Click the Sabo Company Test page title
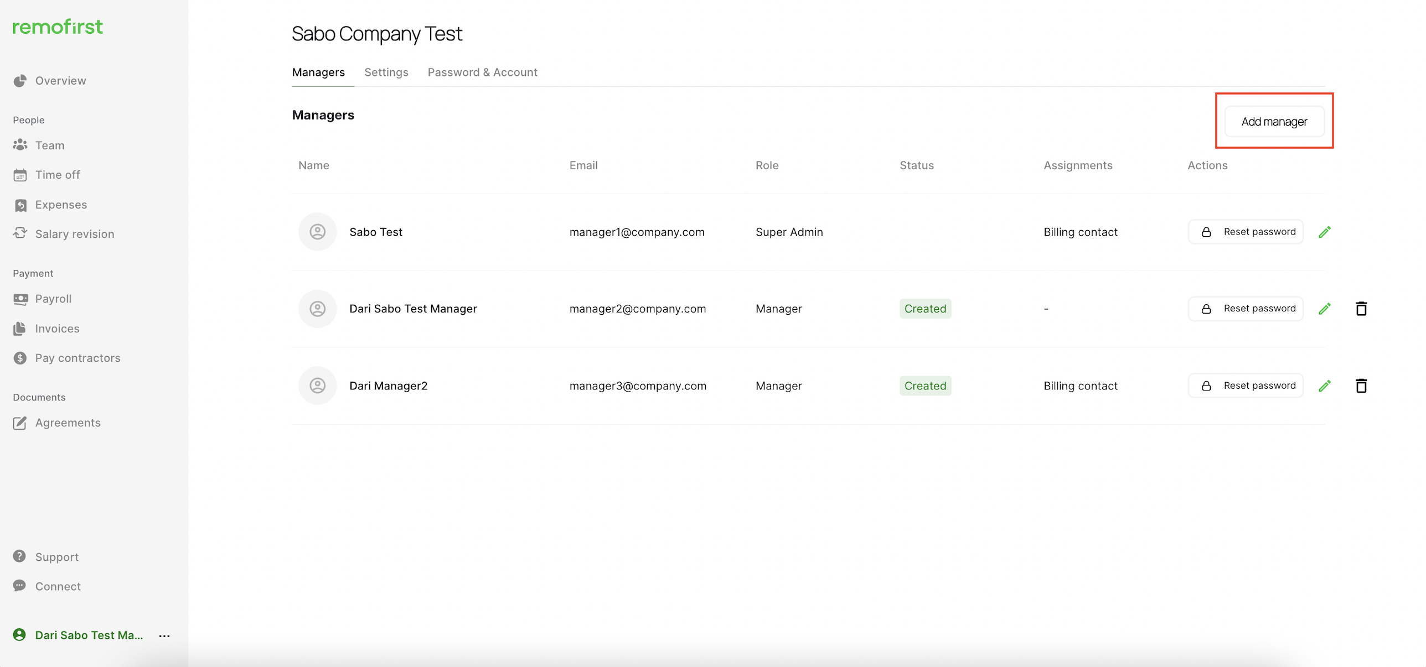The width and height of the screenshot is (1426, 667). click(377, 34)
